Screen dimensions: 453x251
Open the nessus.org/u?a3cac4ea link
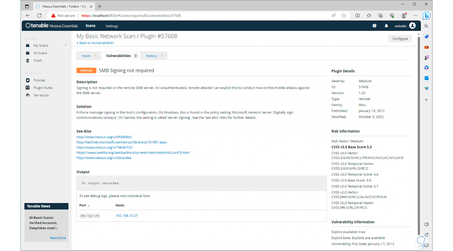click(x=104, y=158)
